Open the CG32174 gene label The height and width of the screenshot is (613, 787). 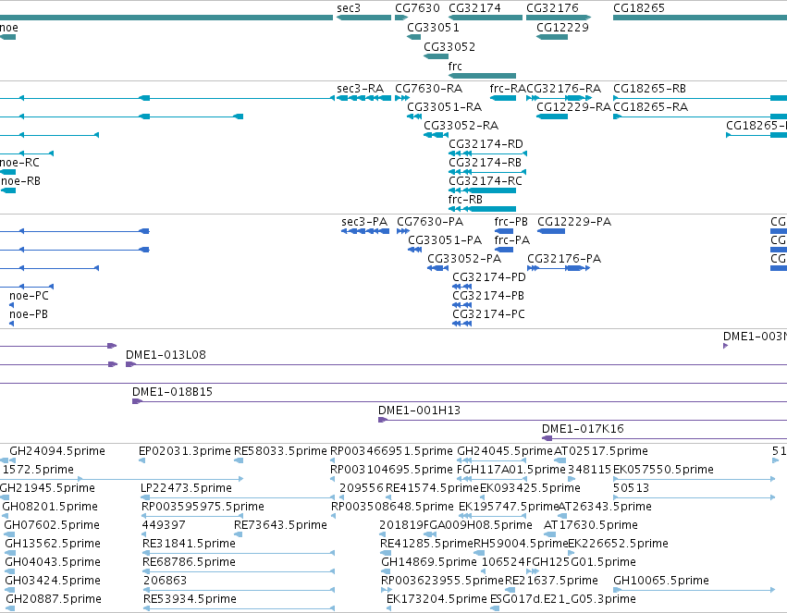[474, 8]
